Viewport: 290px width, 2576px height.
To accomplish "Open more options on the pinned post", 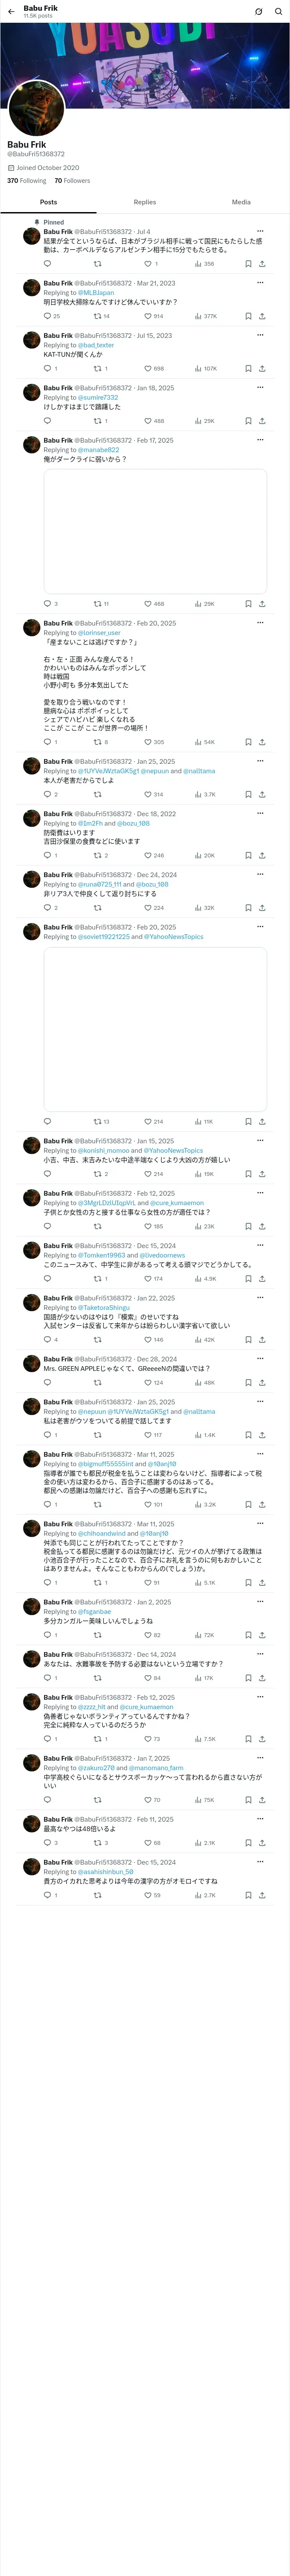I will (260, 231).
